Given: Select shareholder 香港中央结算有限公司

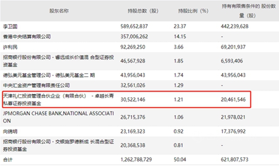Looking at the screenshot, I should click(27, 37).
